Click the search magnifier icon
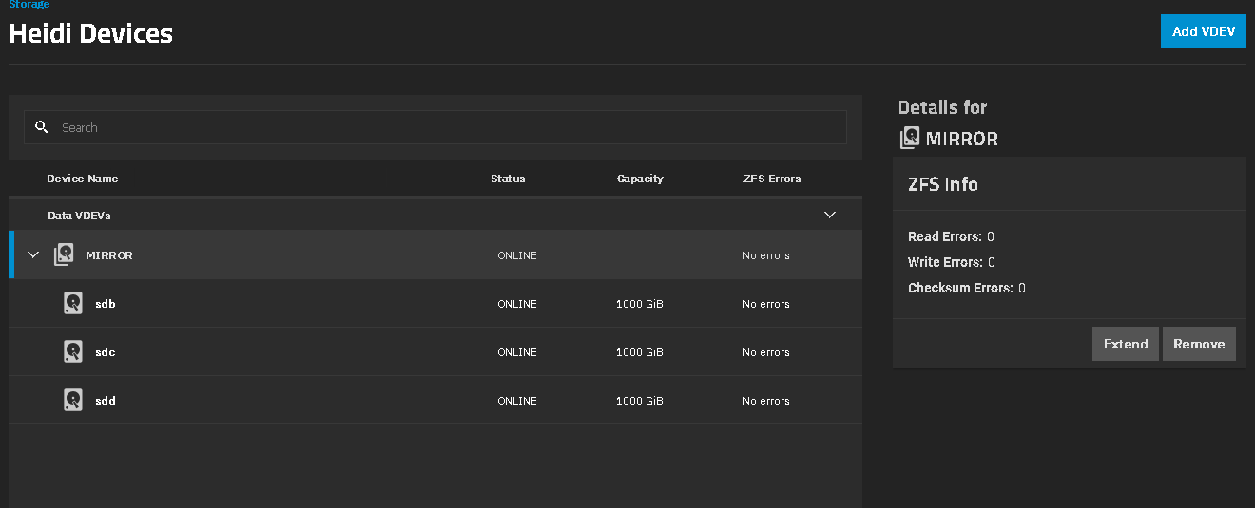1255x508 pixels. [41, 127]
